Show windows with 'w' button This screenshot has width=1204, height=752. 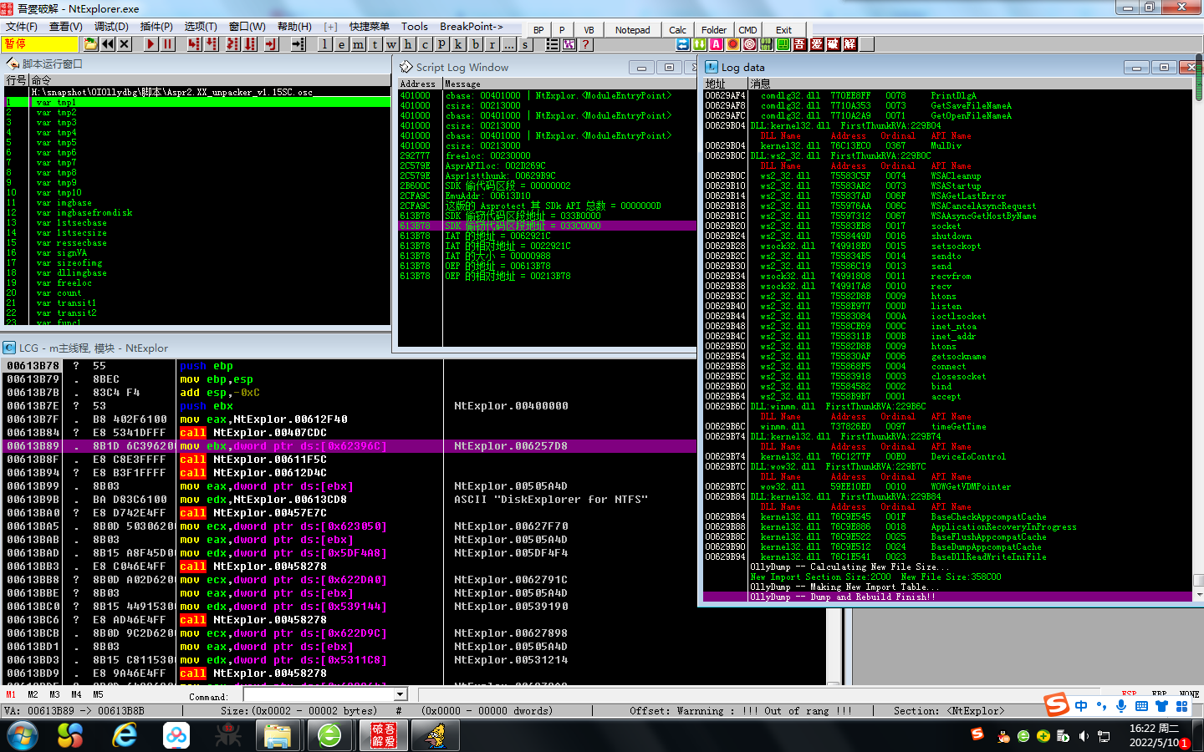(x=391, y=44)
